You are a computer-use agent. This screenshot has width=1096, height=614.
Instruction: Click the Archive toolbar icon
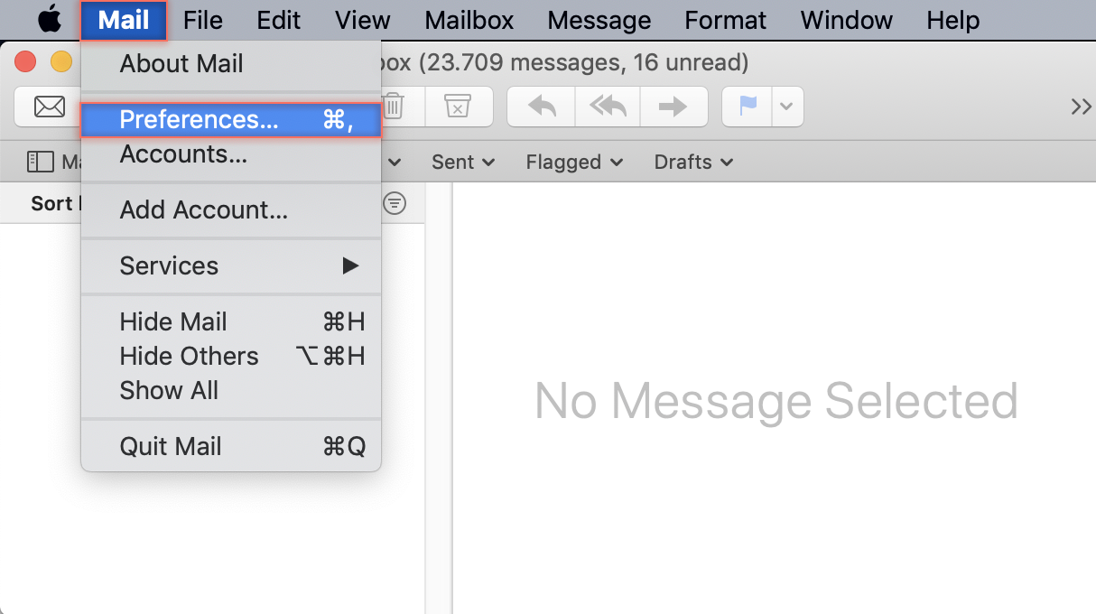point(459,107)
